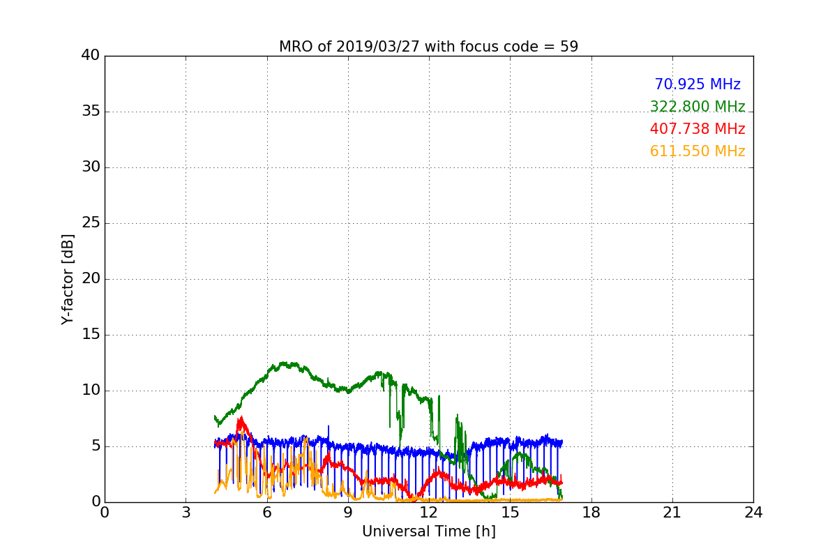Click the plot title 'MRO of 2019/03/27 with focus code = 59'

tap(428, 47)
